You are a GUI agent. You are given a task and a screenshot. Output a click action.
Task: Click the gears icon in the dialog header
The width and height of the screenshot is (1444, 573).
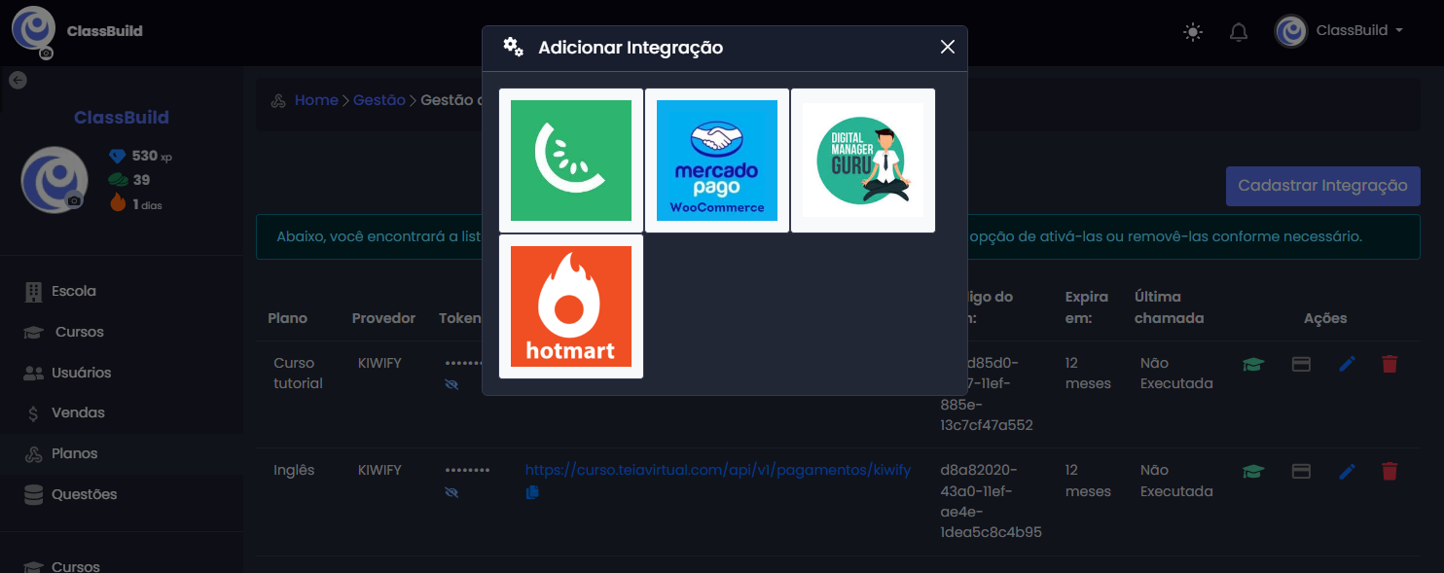[513, 47]
